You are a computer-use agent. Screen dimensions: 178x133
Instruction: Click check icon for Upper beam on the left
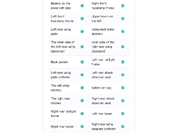pyautogui.click(x=123, y=19)
